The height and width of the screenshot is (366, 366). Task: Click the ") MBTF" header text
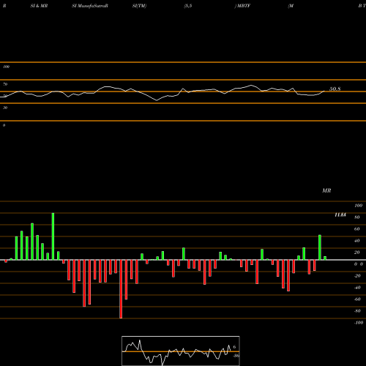(x=242, y=6)
